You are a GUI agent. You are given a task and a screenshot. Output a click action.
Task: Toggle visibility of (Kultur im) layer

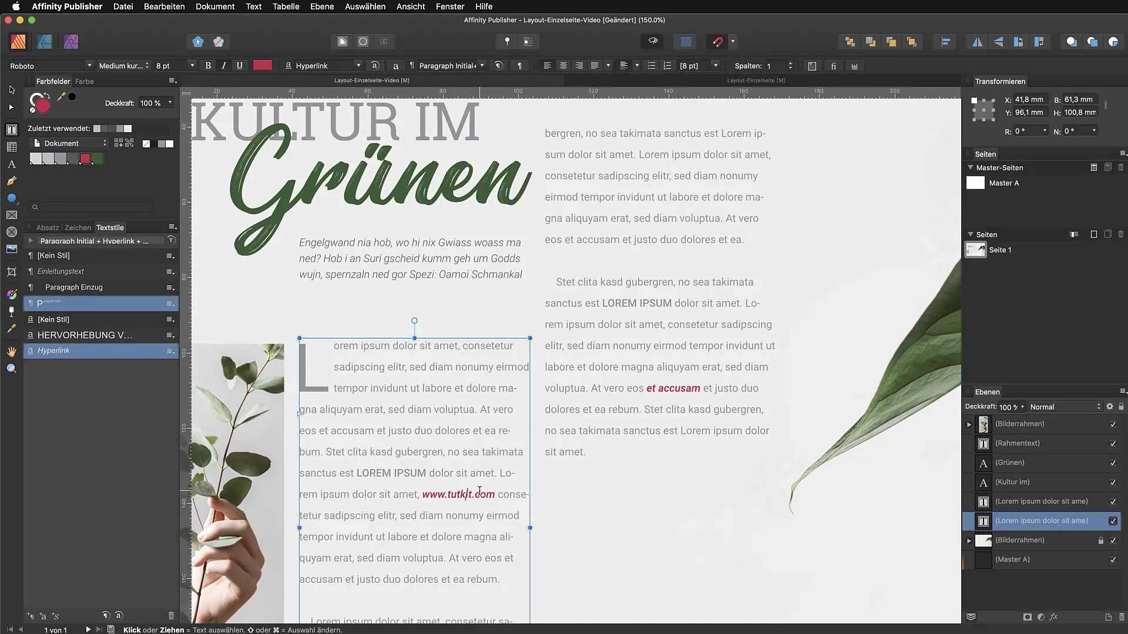click(x=1113, y=482)
